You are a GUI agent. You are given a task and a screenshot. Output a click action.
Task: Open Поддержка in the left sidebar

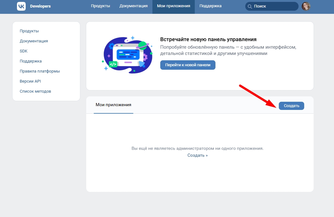click(x=31, y=61)
